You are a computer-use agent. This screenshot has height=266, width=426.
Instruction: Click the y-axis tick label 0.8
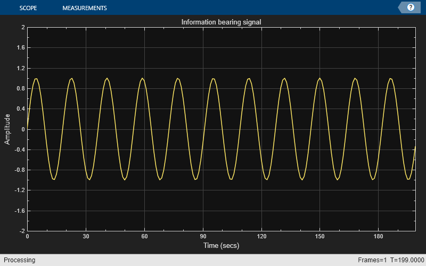pos(21,88)
